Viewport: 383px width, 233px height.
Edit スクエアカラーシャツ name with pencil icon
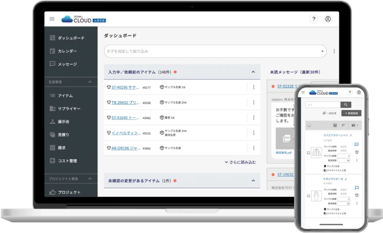pos(351,135)
